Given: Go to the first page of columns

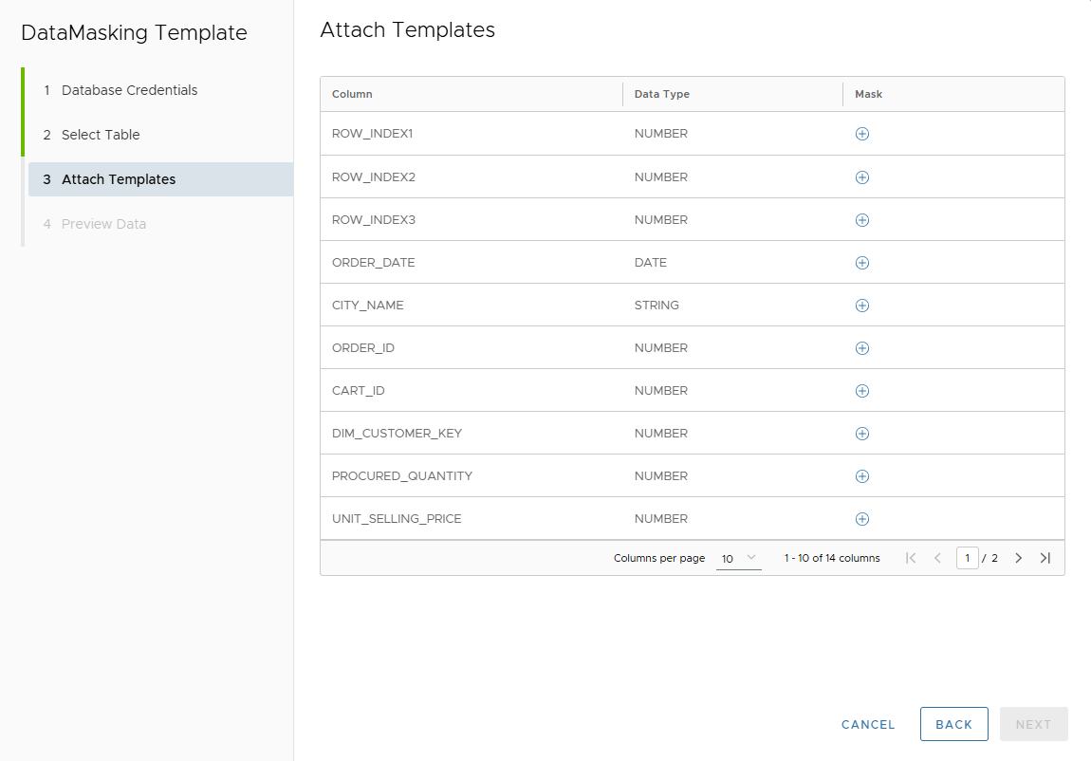Looking at the screenshot, I should point(911,558).
